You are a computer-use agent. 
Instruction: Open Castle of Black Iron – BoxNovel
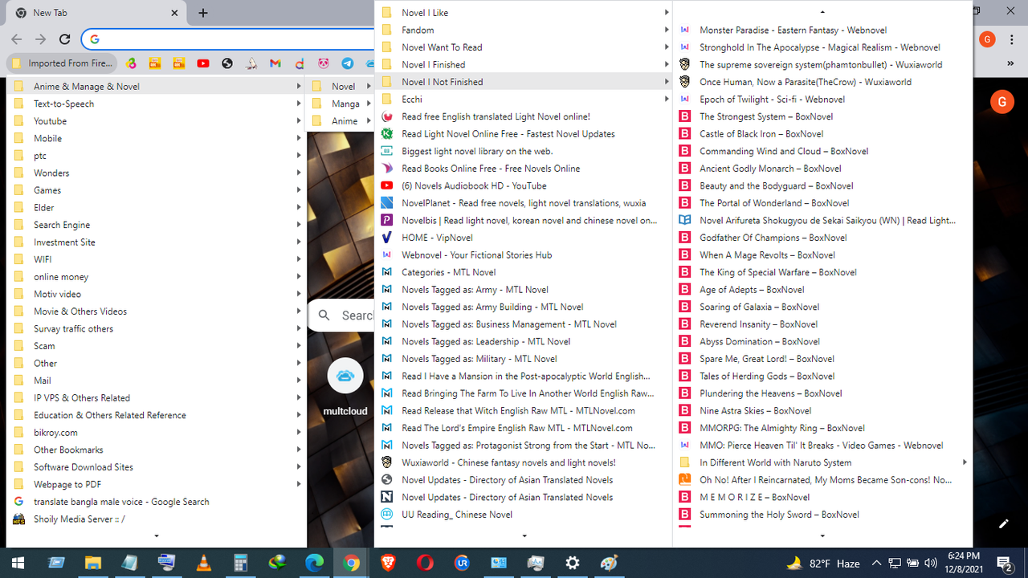coord(822,134)
